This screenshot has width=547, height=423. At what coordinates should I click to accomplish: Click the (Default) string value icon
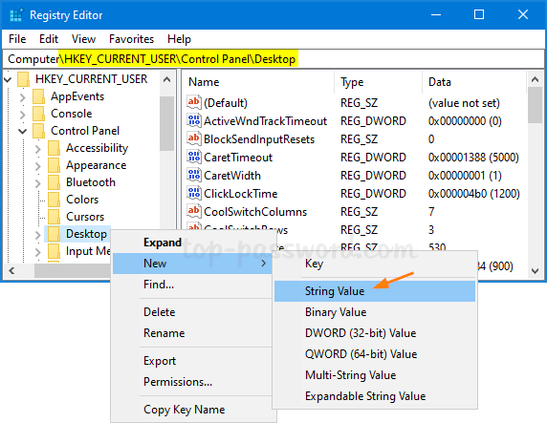point(193,102)
